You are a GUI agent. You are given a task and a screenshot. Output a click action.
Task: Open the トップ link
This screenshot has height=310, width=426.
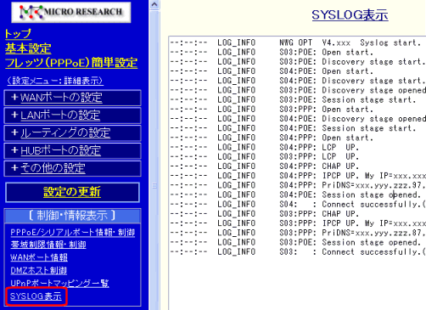coord(18,34)
